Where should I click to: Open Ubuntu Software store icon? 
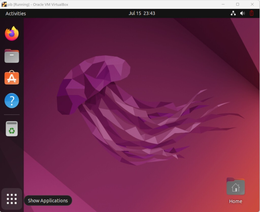(12, 78)
